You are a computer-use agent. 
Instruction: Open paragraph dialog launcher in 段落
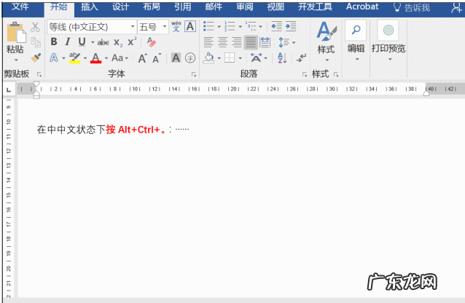click(305, 75)
